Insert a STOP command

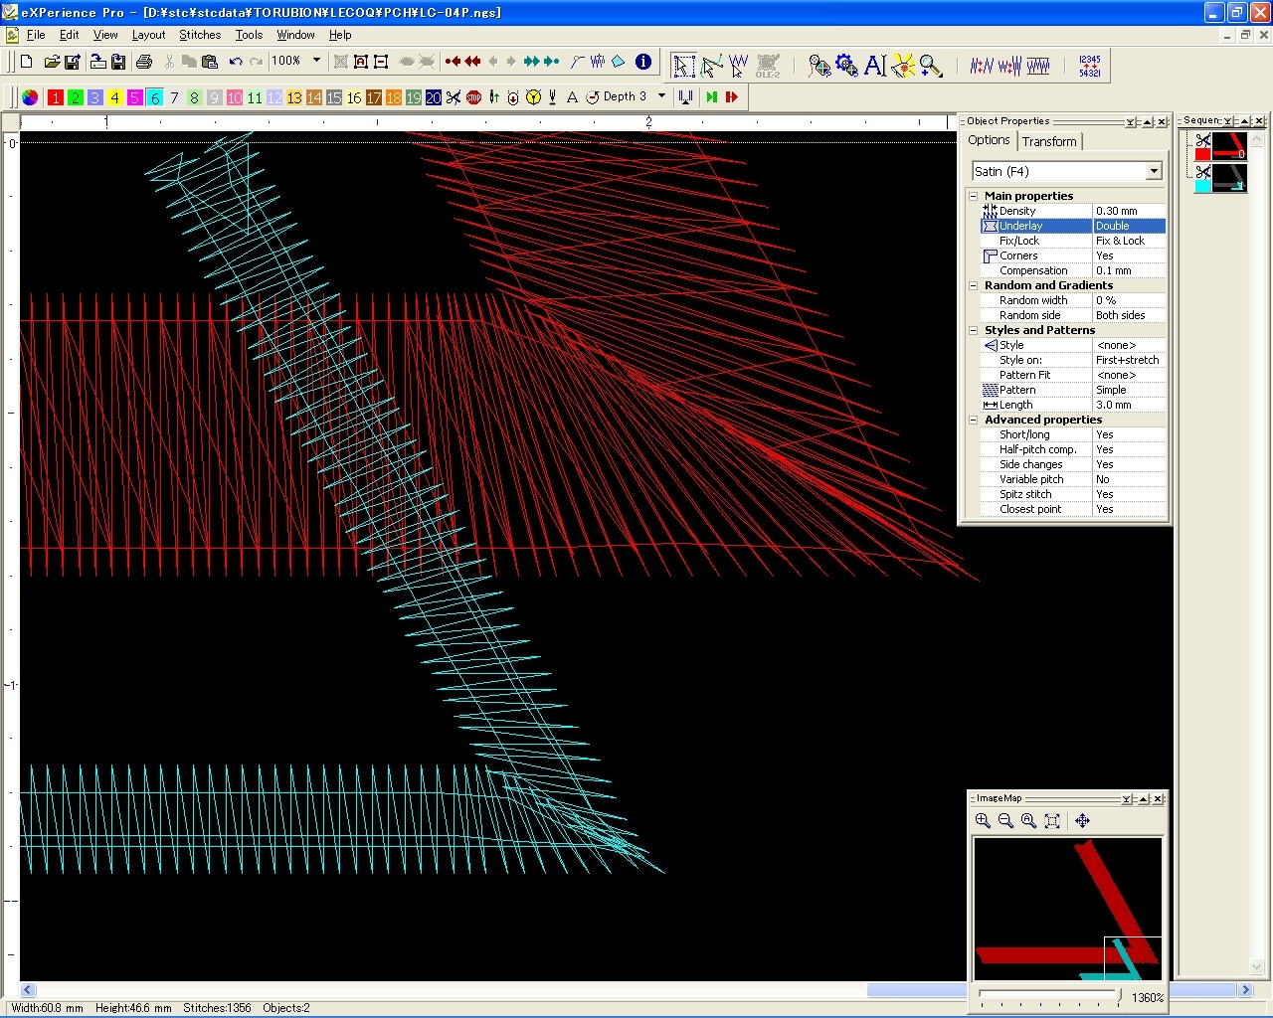pos(473,97)
